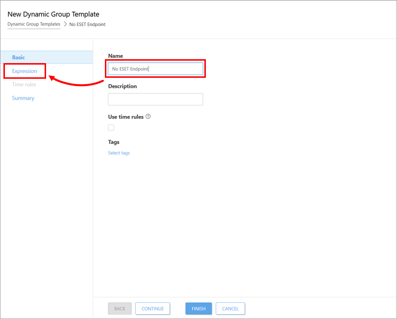Viewport: 397px width, 319px height.
Task: Switch to the Basic section
Action: coord(19,57)
